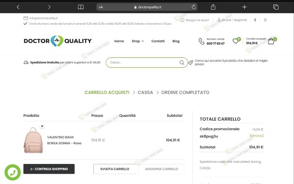Visit the X social icon
The image size is (294, 184).
[265, 20]
